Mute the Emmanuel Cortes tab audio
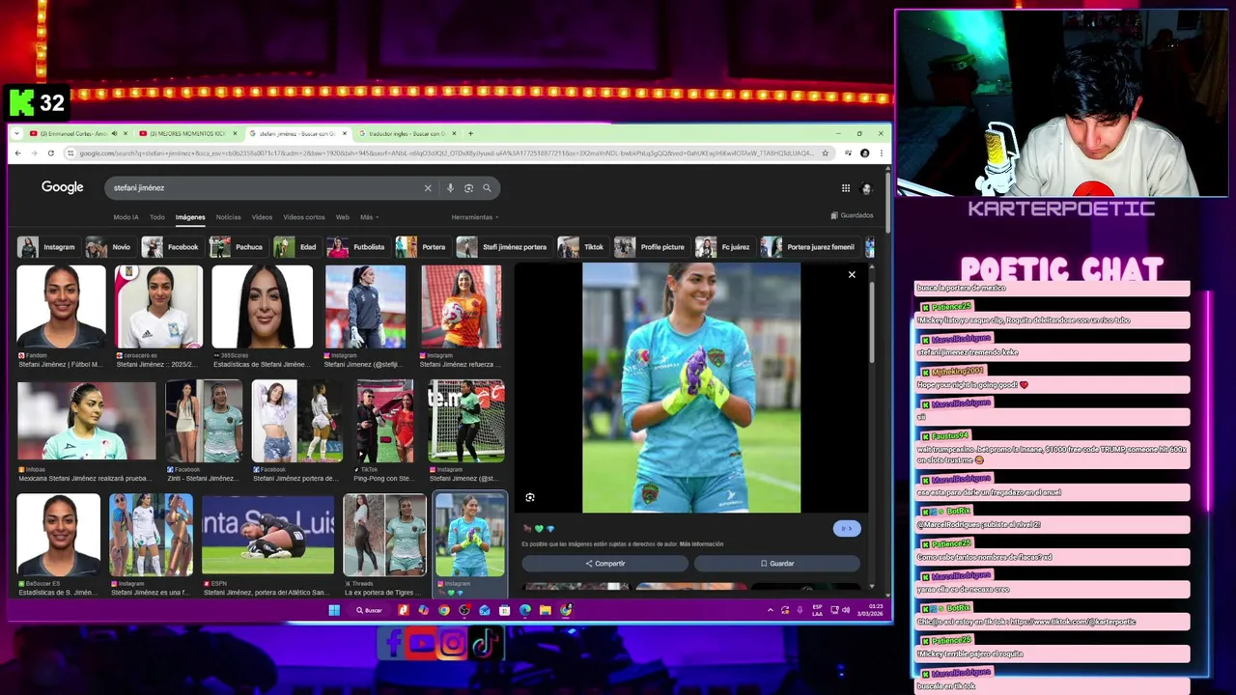Image resolution: width=1236 pixels, height=695 pixels. coord(114,133)
